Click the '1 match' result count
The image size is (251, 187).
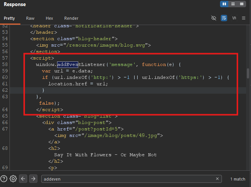pyautogui.click(x=238, y=179)
